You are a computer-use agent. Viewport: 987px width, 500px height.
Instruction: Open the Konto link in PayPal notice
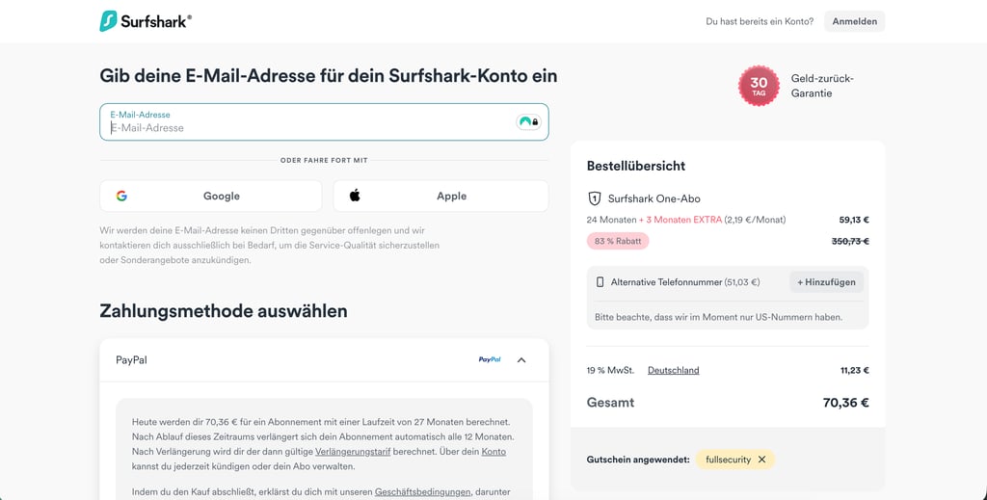493,452
